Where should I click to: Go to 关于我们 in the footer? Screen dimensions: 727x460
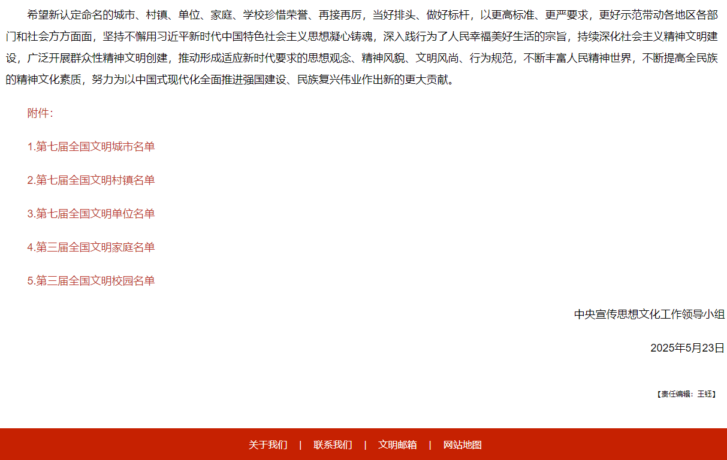(268, 444)
